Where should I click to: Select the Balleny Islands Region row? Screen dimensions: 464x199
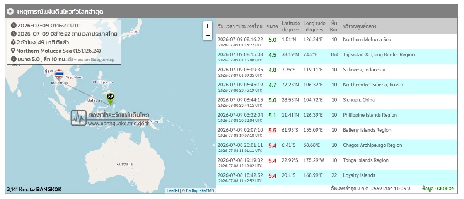(x=336, y=132)
